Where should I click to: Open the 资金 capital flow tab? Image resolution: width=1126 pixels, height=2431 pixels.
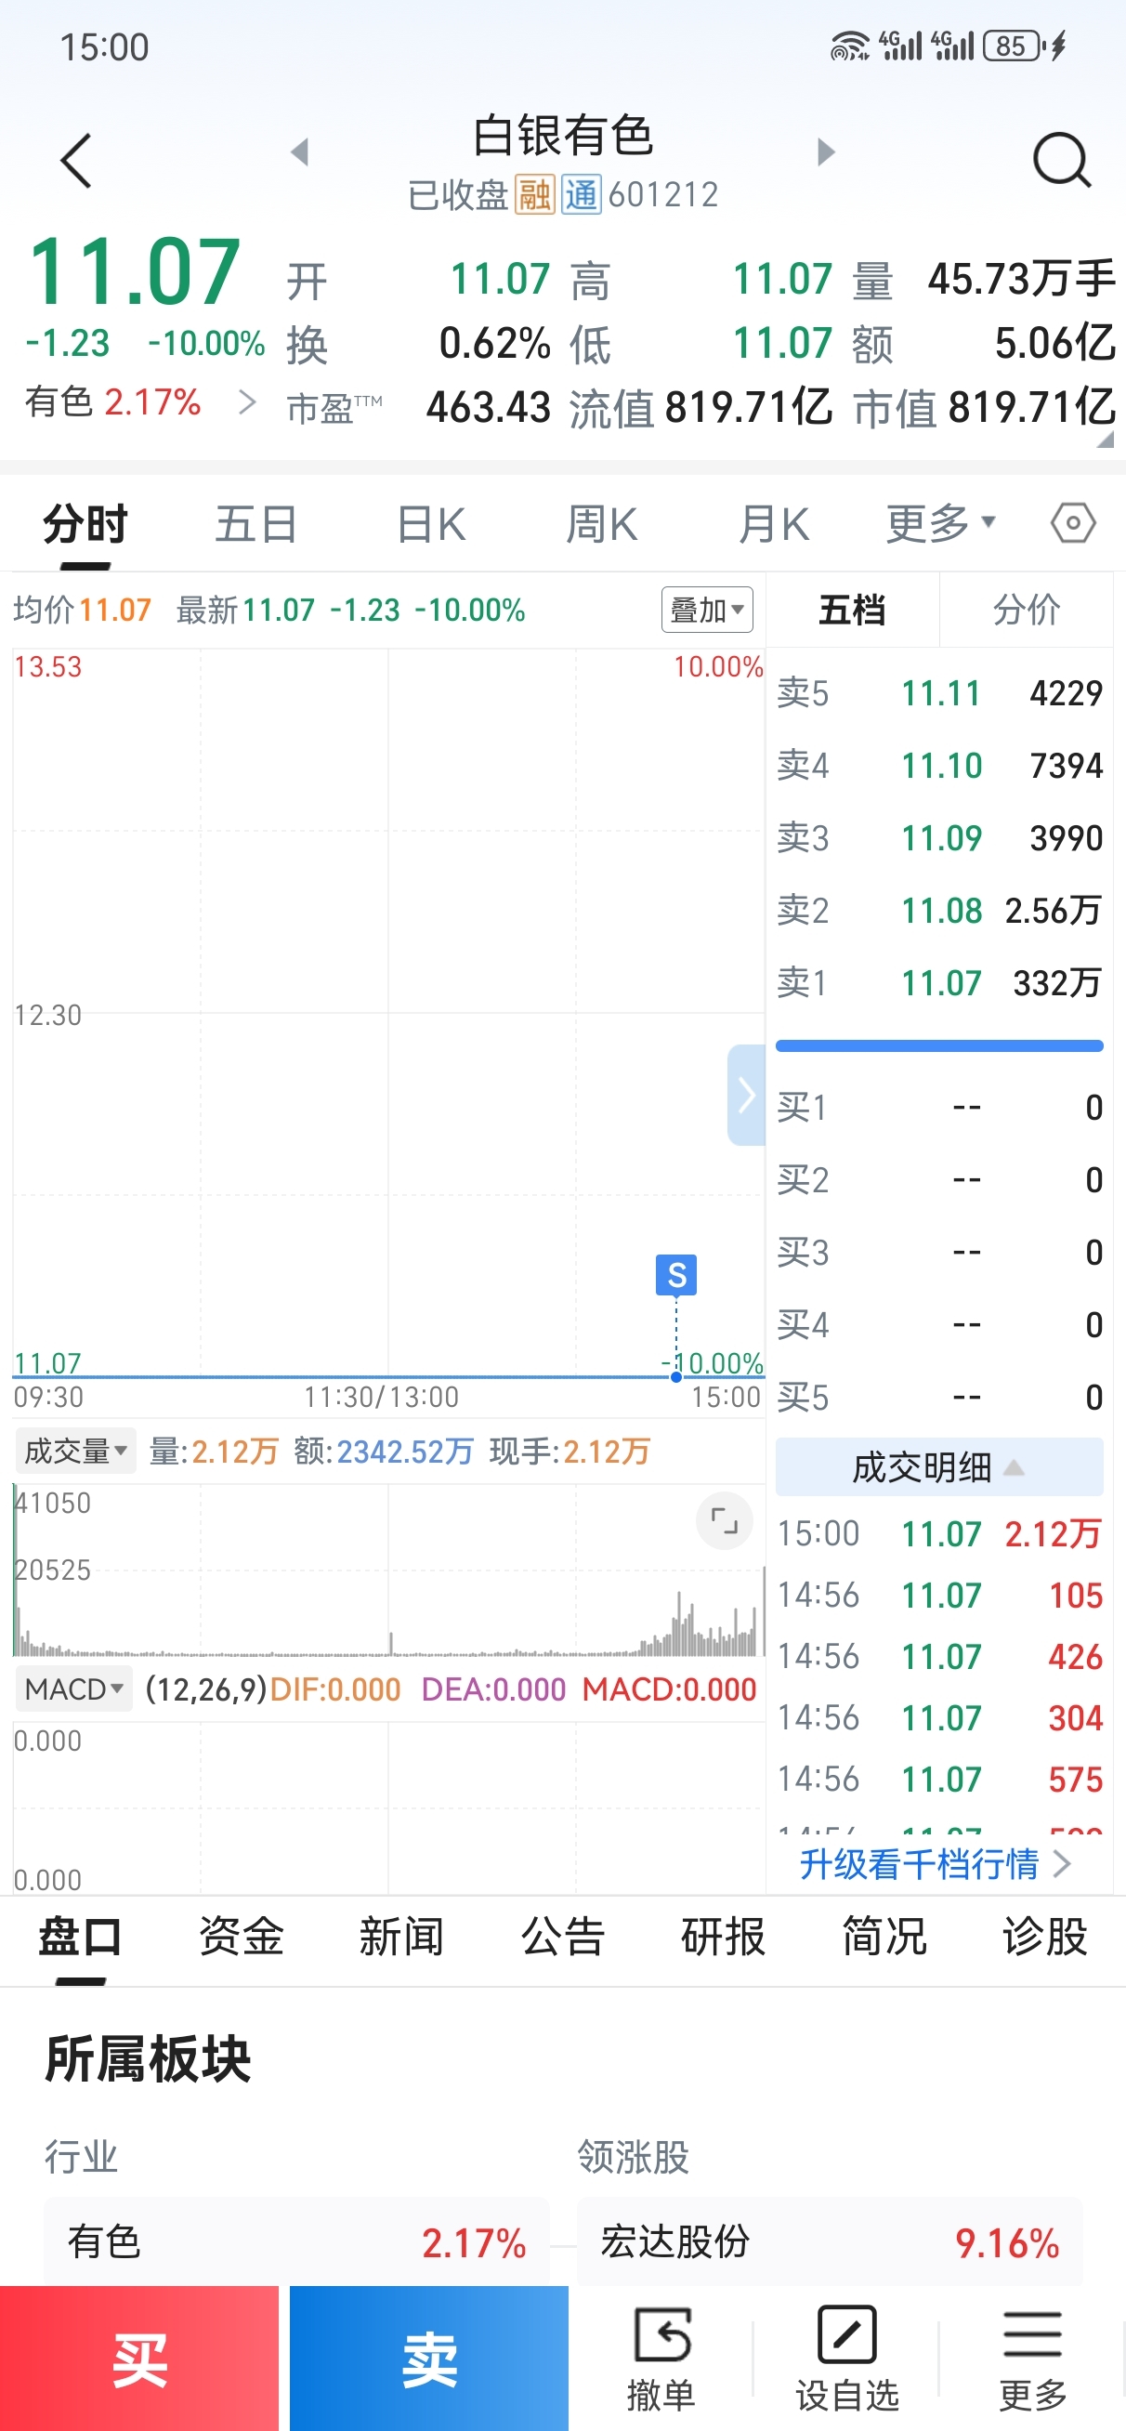pyautogui.click(x=242, y=1938)
